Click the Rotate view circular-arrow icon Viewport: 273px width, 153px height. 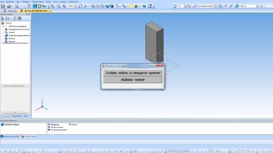click(80, 6)
